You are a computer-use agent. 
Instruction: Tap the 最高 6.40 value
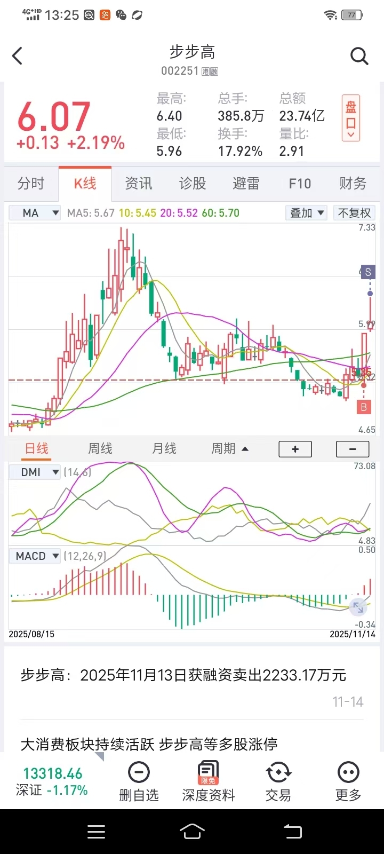point(169,116)
